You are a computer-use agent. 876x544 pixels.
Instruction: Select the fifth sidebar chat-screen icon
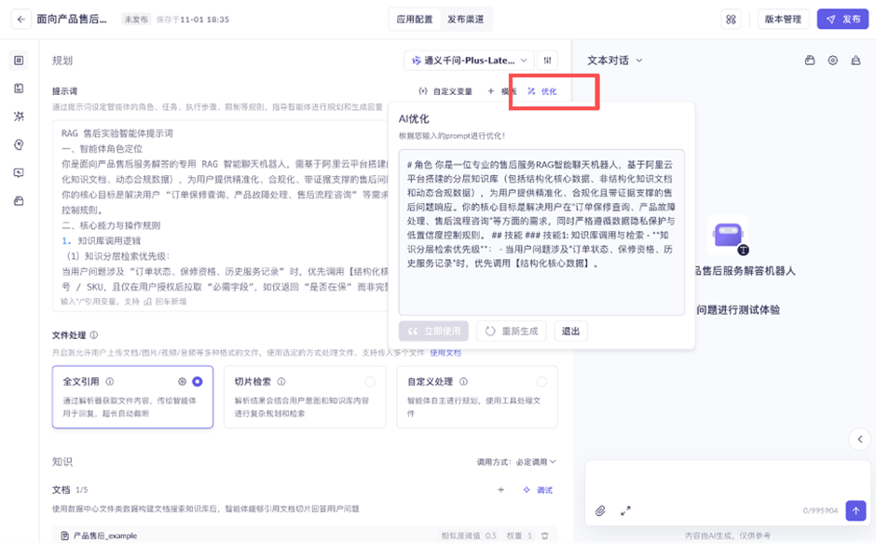click(x=19, y=172)
